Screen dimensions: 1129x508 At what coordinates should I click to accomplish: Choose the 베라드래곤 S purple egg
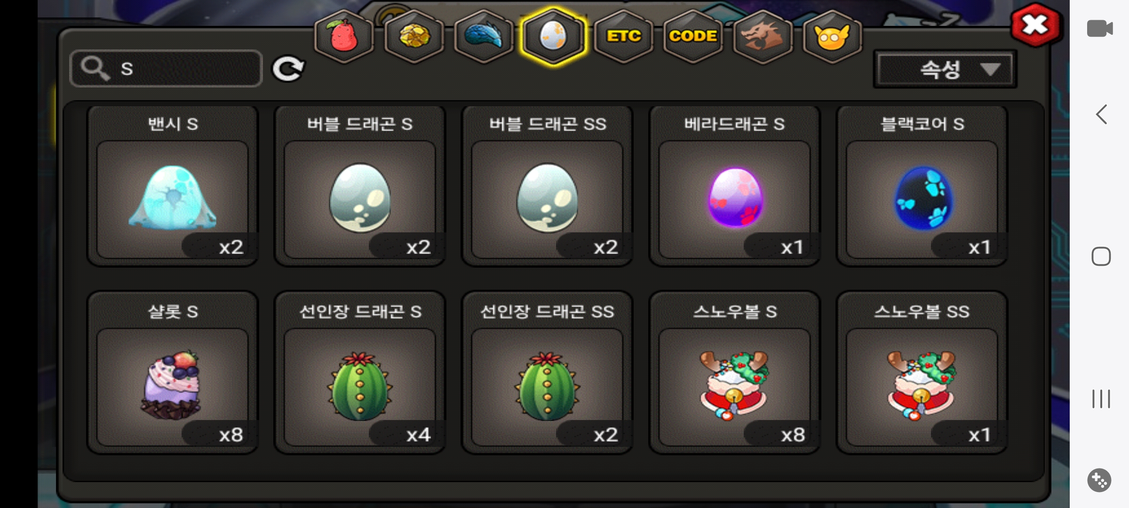pos(734,186)
